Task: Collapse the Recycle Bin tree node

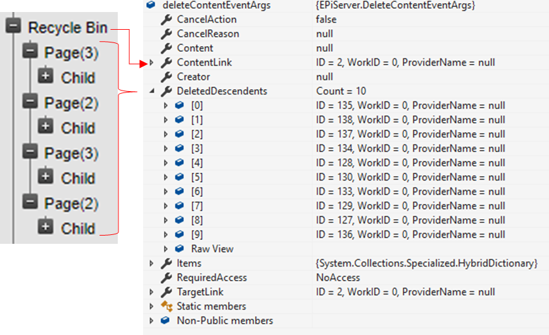Action: tap(13, 28)
